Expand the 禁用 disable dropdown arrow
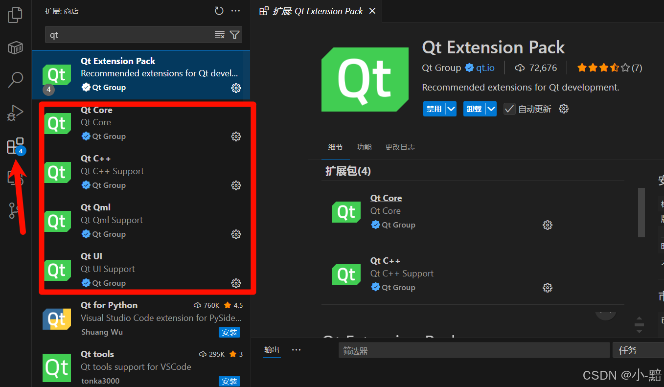The image size is (664, 387). pos(451,109)
